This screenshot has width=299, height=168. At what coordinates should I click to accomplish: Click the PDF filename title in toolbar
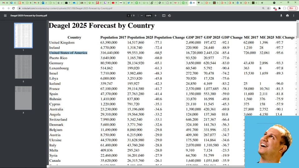(x=29, y=16)
